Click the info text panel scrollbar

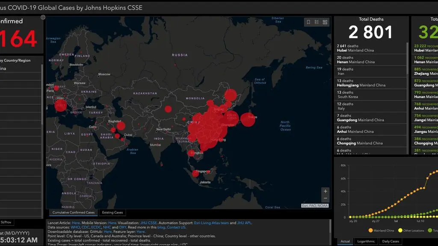tap(330, 227)
